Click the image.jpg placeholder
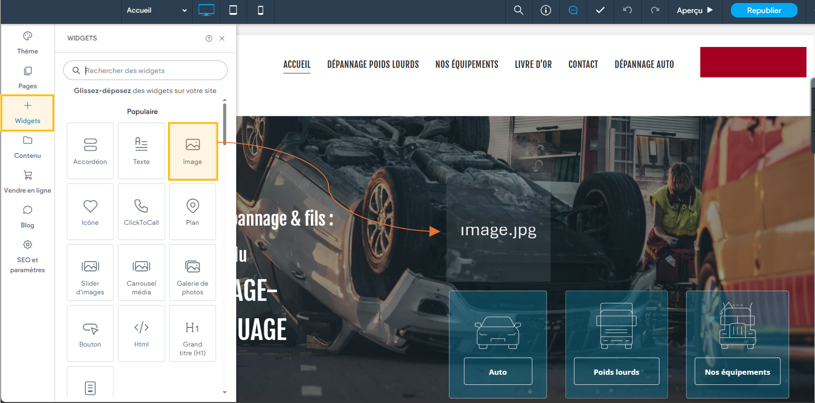 click(x=498, y=227)
